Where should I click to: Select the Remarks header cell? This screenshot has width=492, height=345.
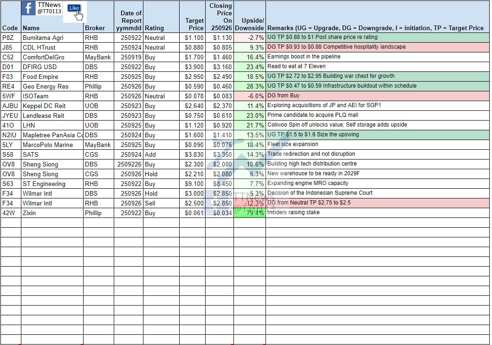[x=377, y=17]
